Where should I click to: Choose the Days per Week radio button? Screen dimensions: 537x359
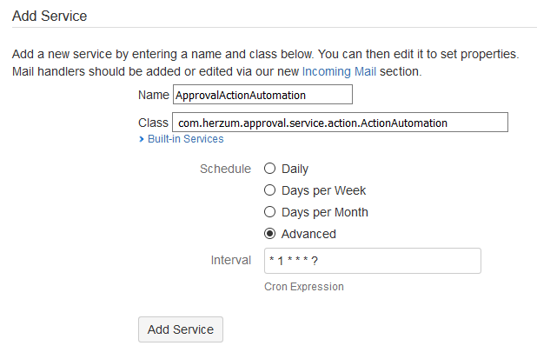[269, 190]
